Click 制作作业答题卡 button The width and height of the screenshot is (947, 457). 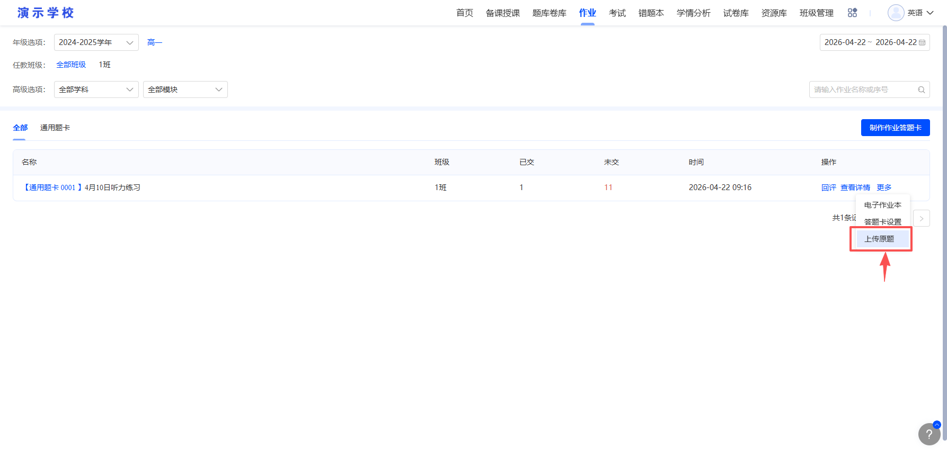pyautogui.click(x=896, y=128)
